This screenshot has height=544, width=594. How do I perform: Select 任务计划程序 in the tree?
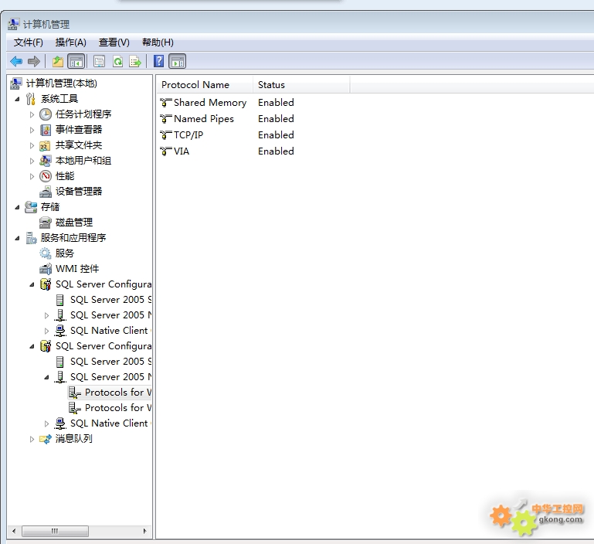[x=83, y=114]
